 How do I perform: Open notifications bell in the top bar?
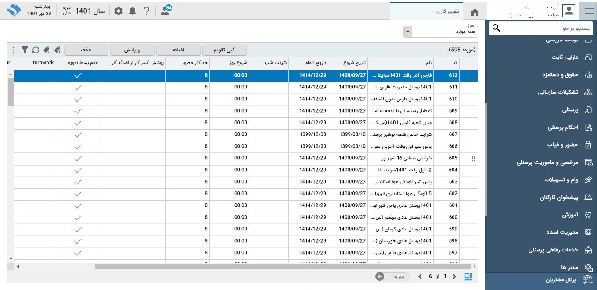(x=133, y=11)
